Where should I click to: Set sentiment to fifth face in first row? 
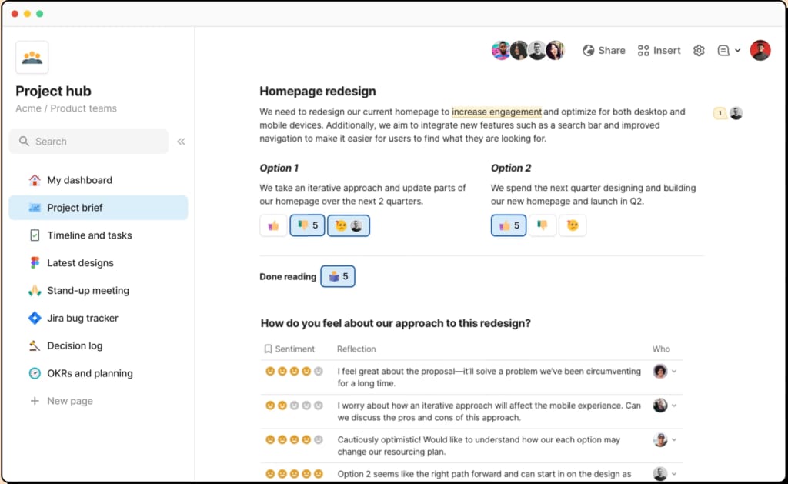coord(319,371)
